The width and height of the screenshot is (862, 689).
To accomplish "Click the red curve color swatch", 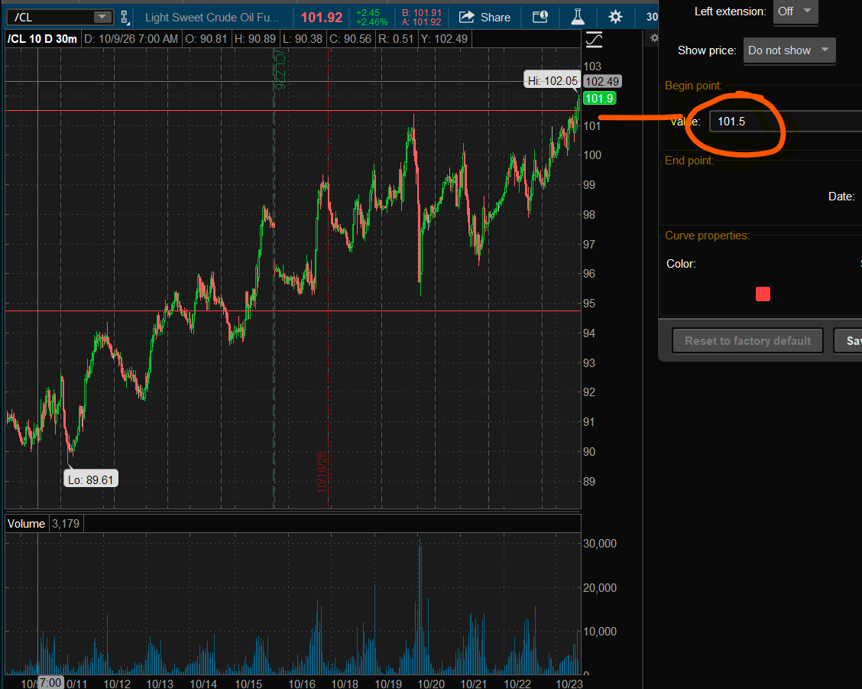I will point(763,294).
